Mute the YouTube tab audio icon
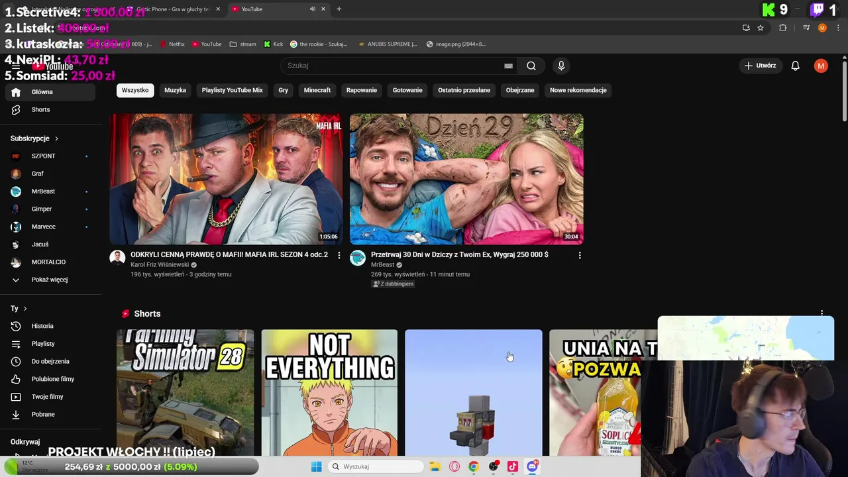 click(x=312, y=9)
